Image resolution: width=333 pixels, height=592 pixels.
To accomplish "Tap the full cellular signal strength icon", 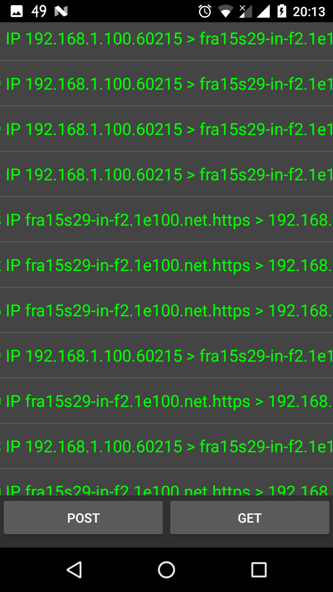I will pos(263,11).
